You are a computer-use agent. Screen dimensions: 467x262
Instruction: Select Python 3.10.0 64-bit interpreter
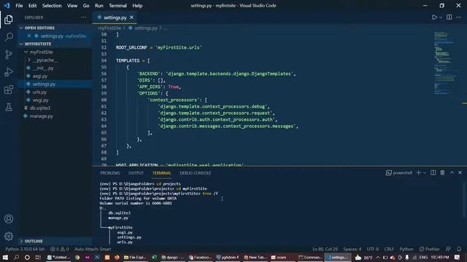tap(25, 249)
